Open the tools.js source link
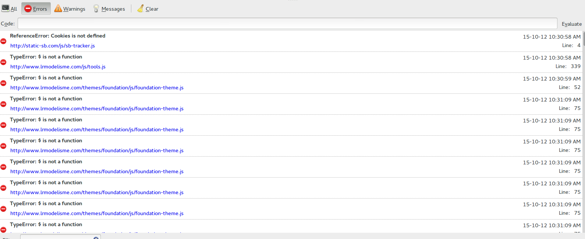This screenshot has width=585, height=239. point(58,67)
